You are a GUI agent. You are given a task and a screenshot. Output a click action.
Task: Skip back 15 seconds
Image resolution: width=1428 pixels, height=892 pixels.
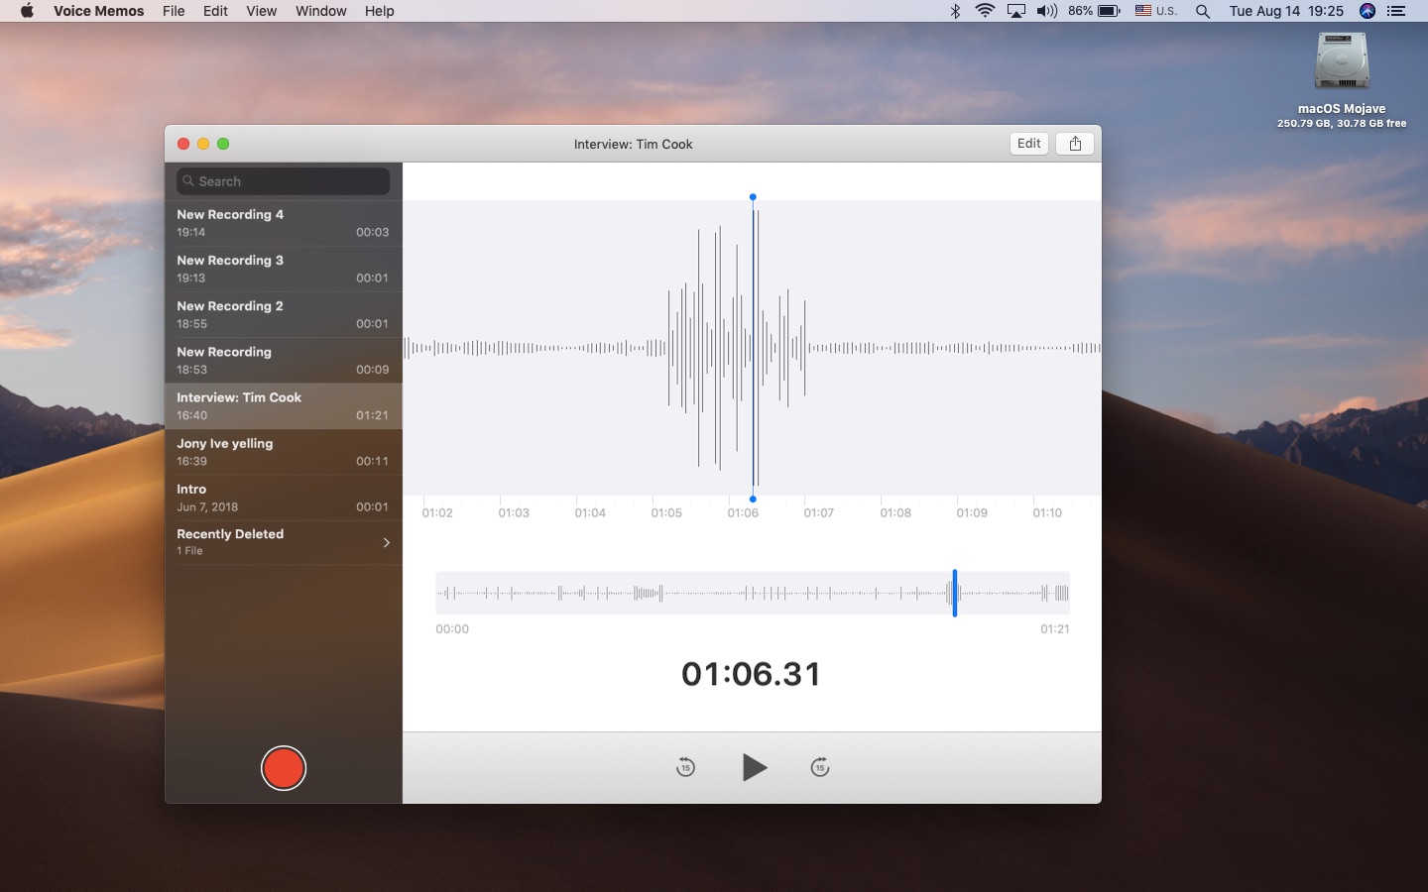(x=685, y=767)
